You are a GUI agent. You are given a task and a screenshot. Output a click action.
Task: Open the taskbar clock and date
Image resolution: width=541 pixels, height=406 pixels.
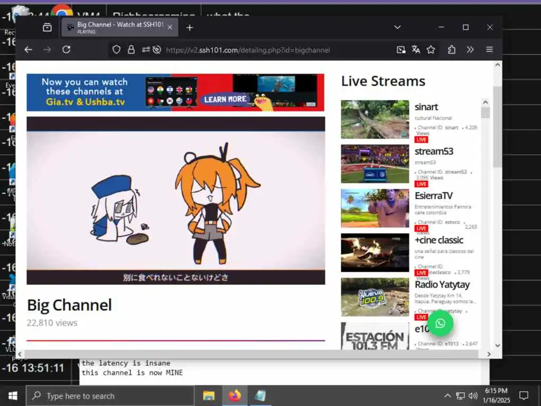point(496,395)
